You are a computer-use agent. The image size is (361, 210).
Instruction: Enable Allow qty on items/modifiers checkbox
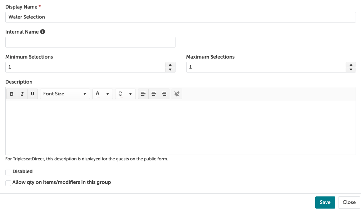click(x=8, y=183)
